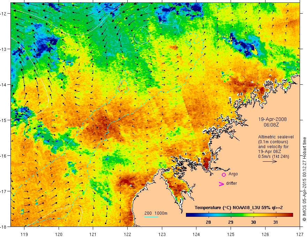The image size is (307, 237).
Task: Click the colorbar value 28
Action: (208, 222)
